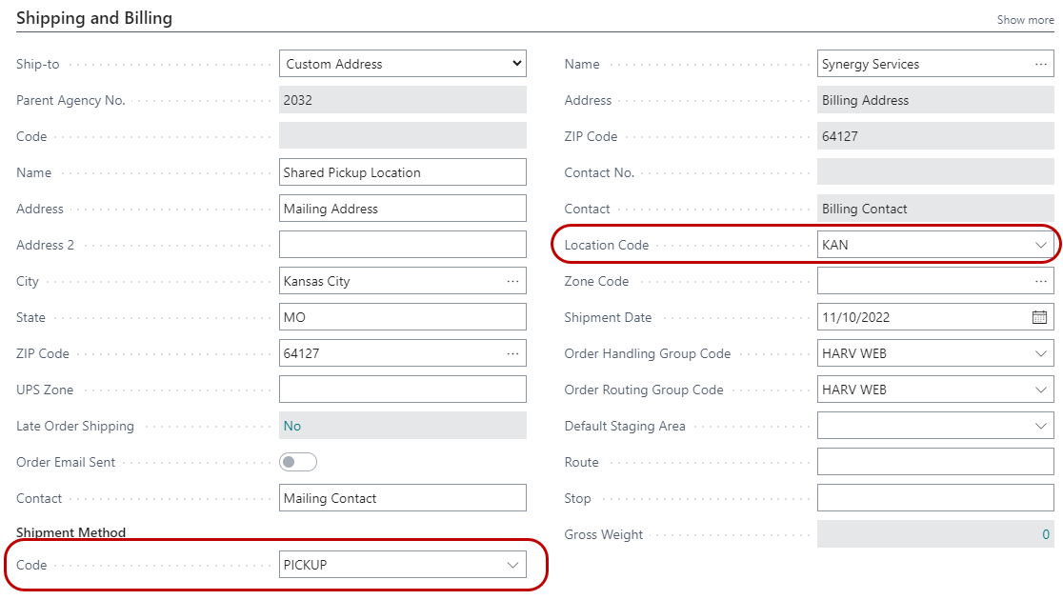The height and width of the screenshot is (600, 1063).
Task: Open the billing Name lookup ellipsis
Action: tap(1040, 64)
